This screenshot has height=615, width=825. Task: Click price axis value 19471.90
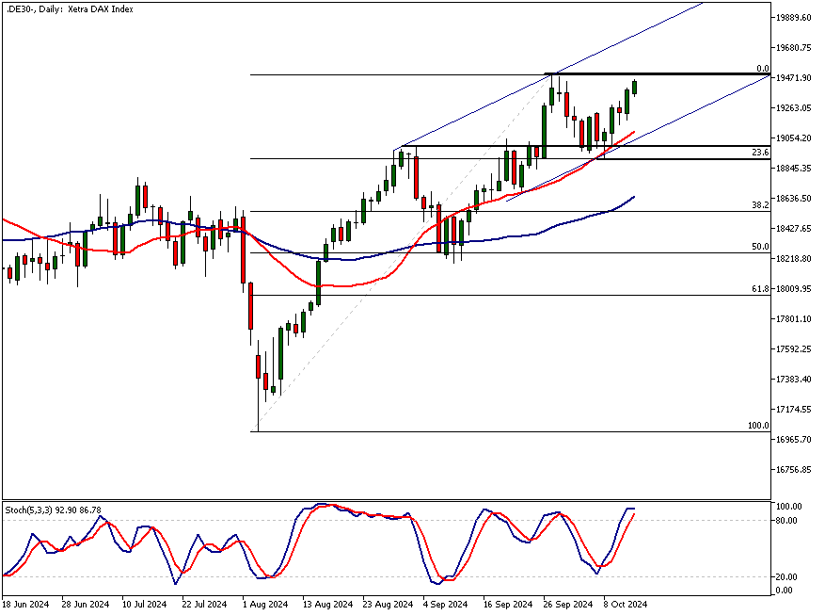click(x=794, y=77)
